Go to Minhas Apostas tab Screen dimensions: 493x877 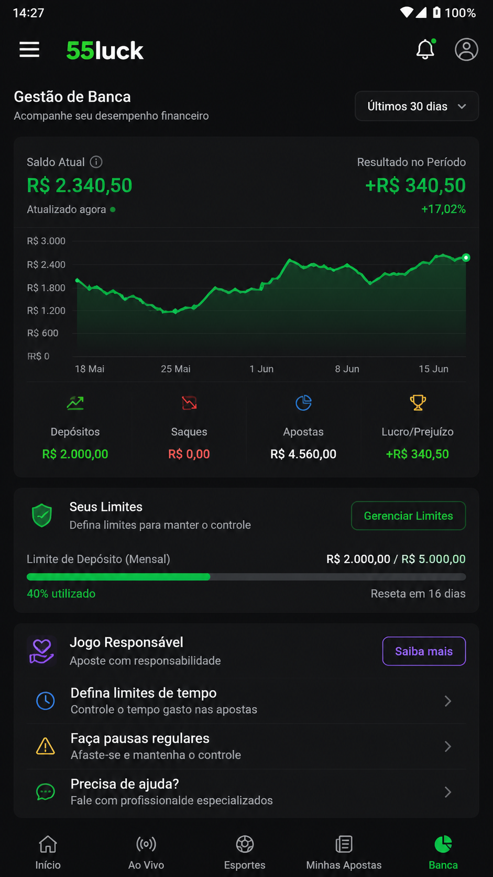tap(344, 853)
